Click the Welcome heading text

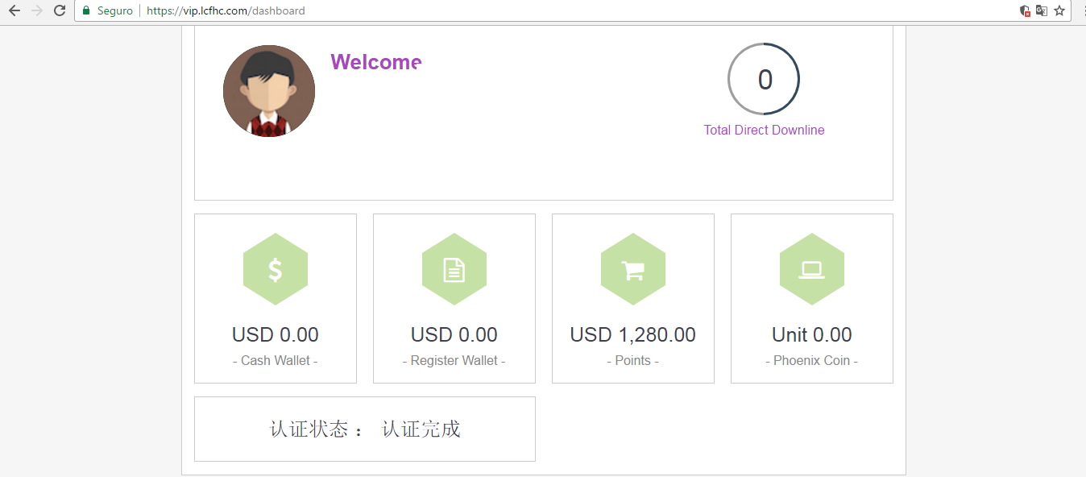(375, 62)
